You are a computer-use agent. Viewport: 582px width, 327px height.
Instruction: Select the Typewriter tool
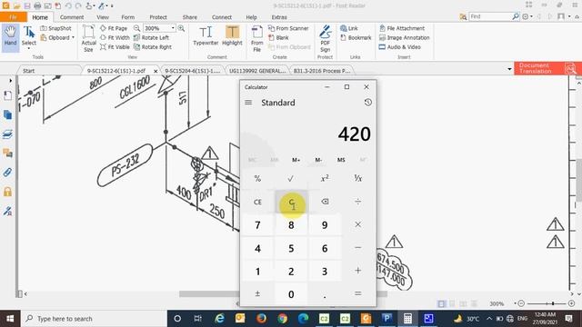[206, 36]
